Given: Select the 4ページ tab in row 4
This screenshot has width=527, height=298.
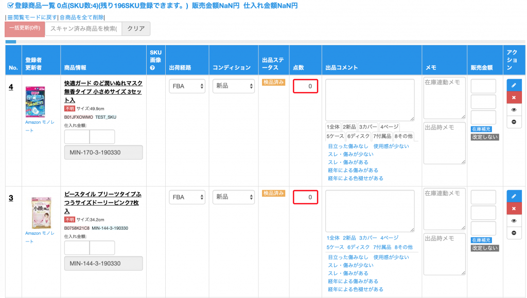Looking at the screenshot, I should click(389, 127).
